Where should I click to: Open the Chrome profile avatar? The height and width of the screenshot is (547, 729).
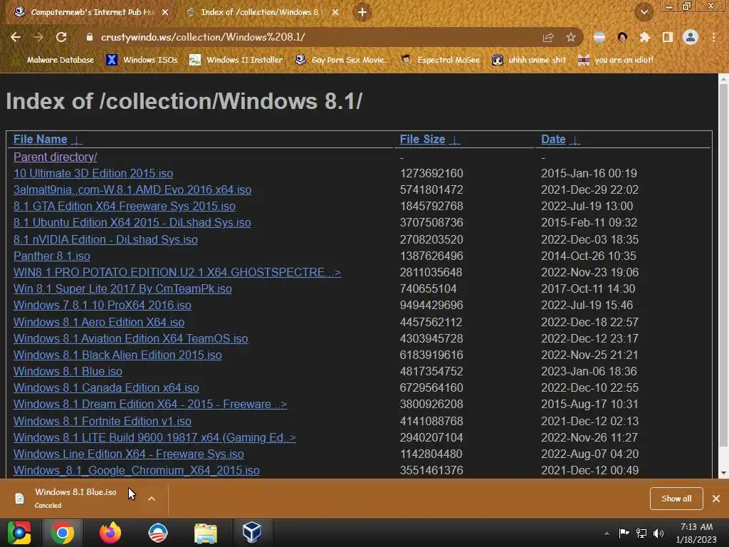tap(691, 37)
